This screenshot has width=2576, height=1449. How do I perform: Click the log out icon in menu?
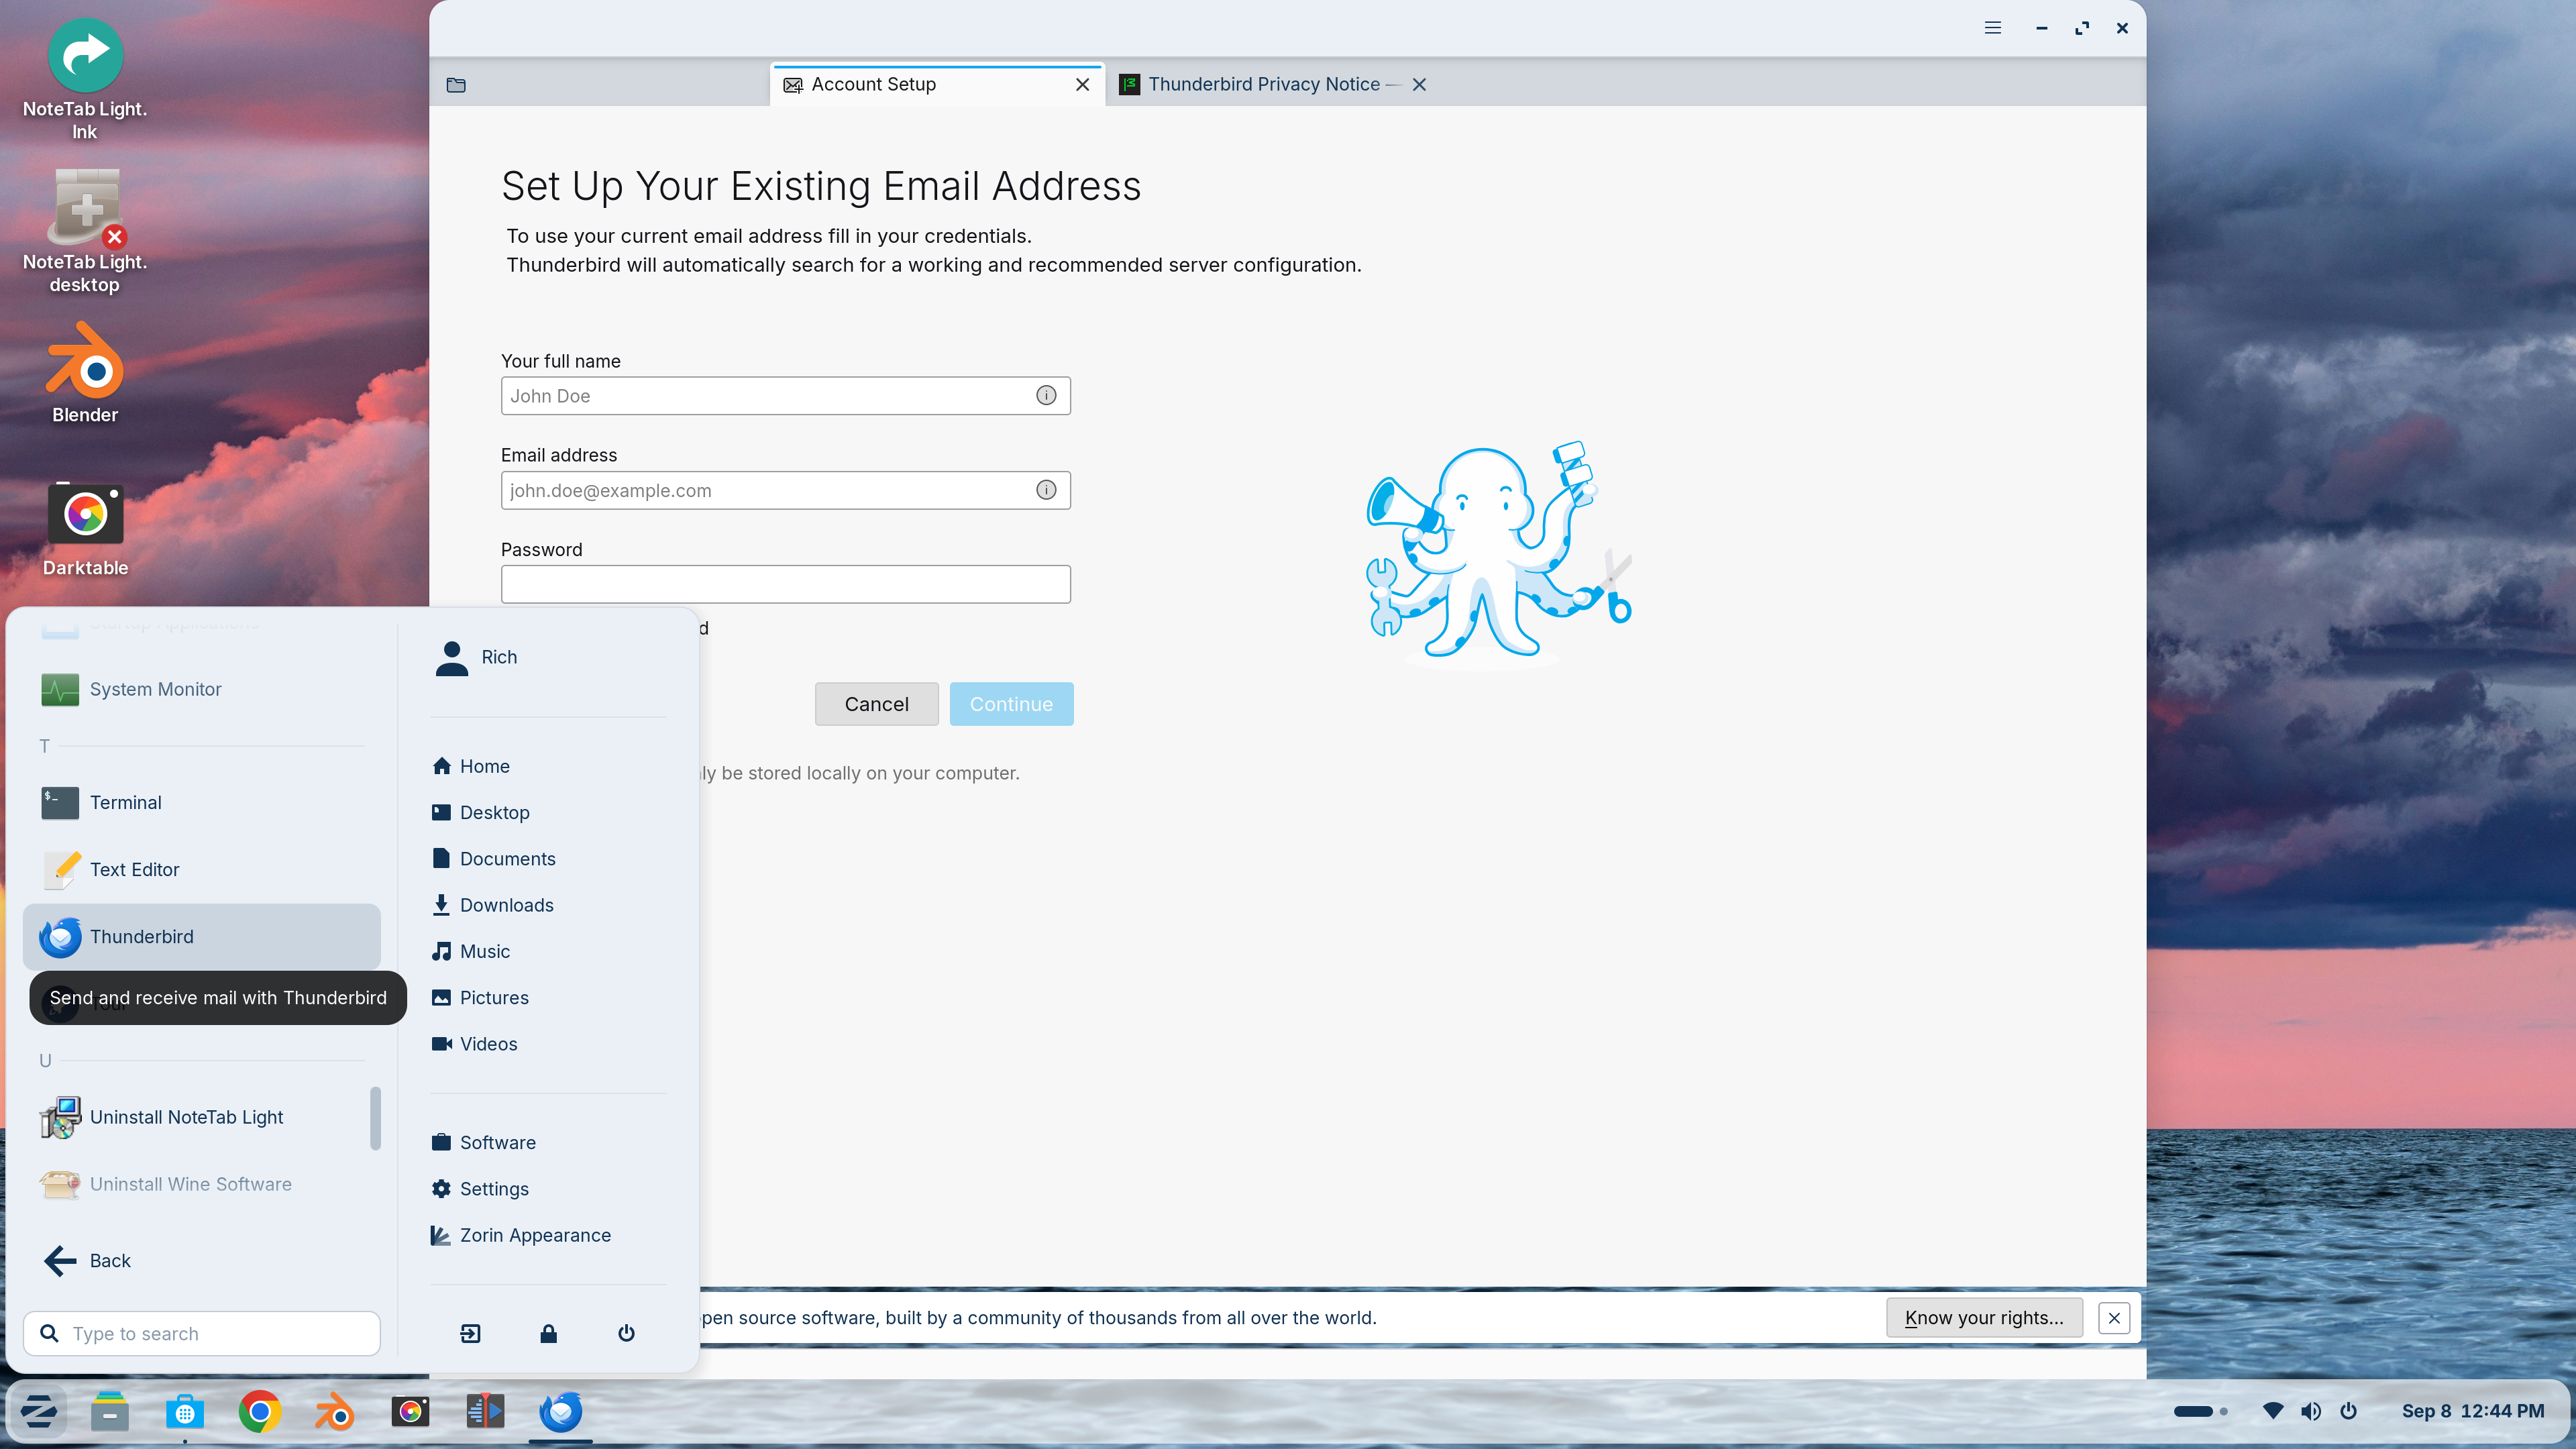coord(470,1333)
